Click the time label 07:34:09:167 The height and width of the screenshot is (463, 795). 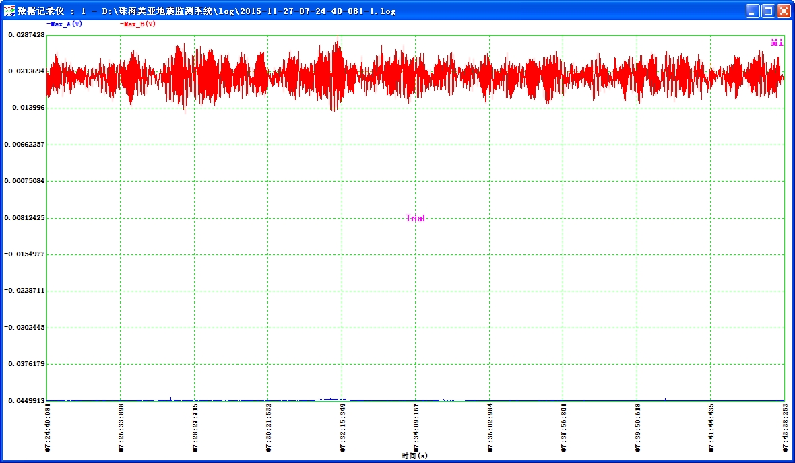click(x=416, y=427)
